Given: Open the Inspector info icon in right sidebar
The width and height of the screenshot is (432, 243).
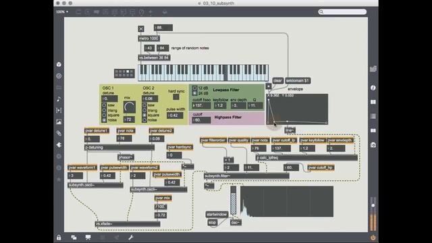Looking at the screenshot, I should click(373, 88).
